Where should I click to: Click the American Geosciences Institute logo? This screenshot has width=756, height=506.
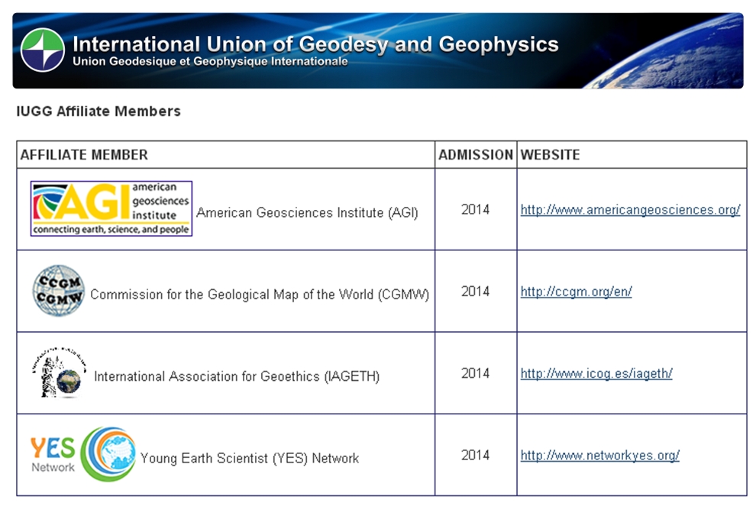point(111,208)
